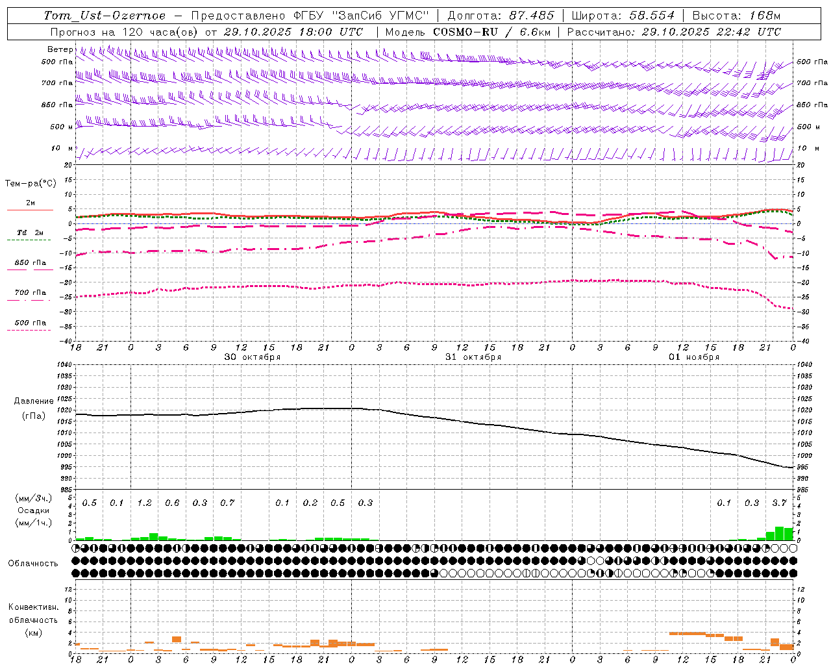
Task: Click the '850 гПа' temperature legend entry
Action: point(30,263)
